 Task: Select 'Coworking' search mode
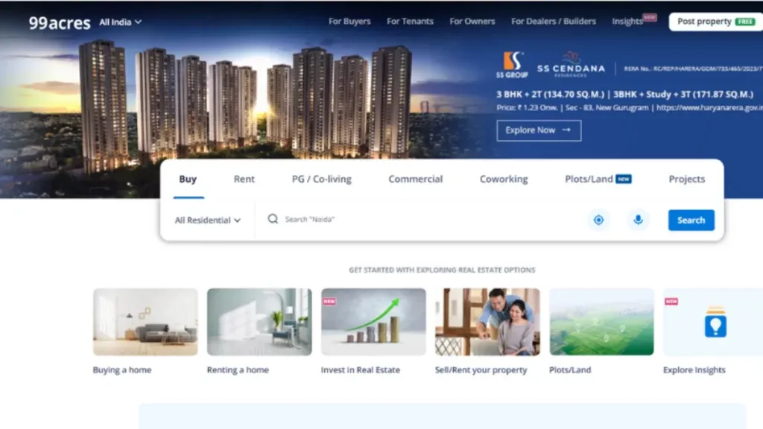point(503,179)
